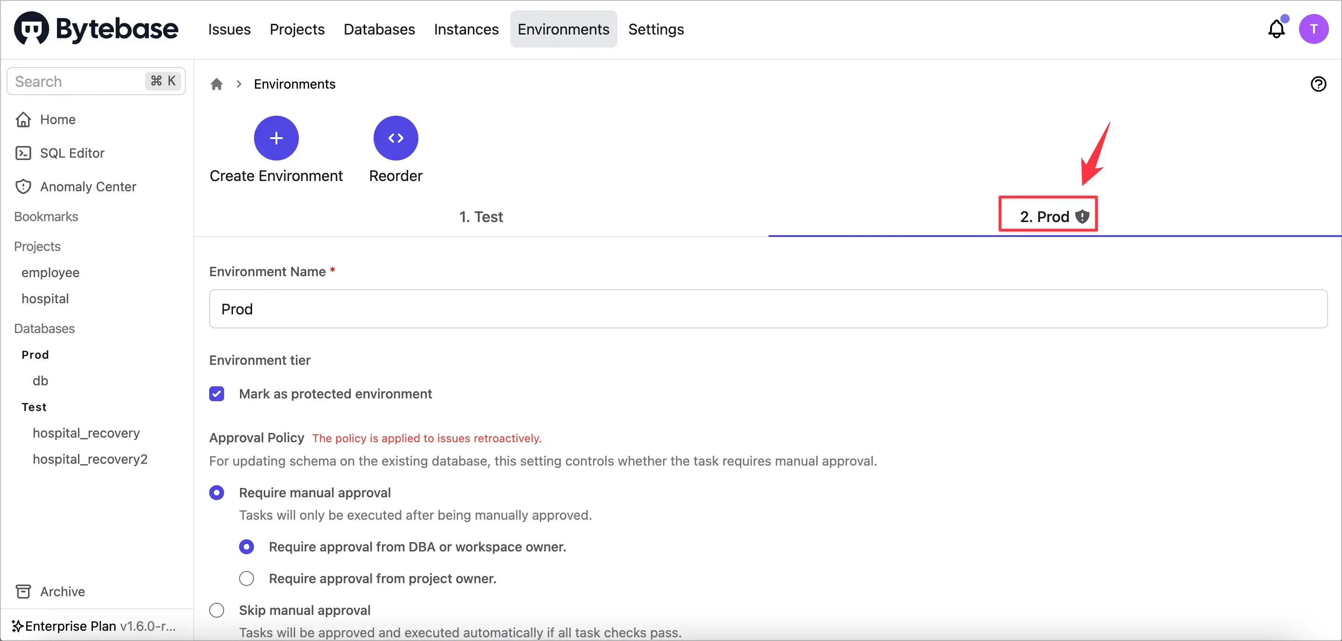Open Anomaly Center in sidebar
The width and height of the screenshot is (1342, 641).
[87, 187]
